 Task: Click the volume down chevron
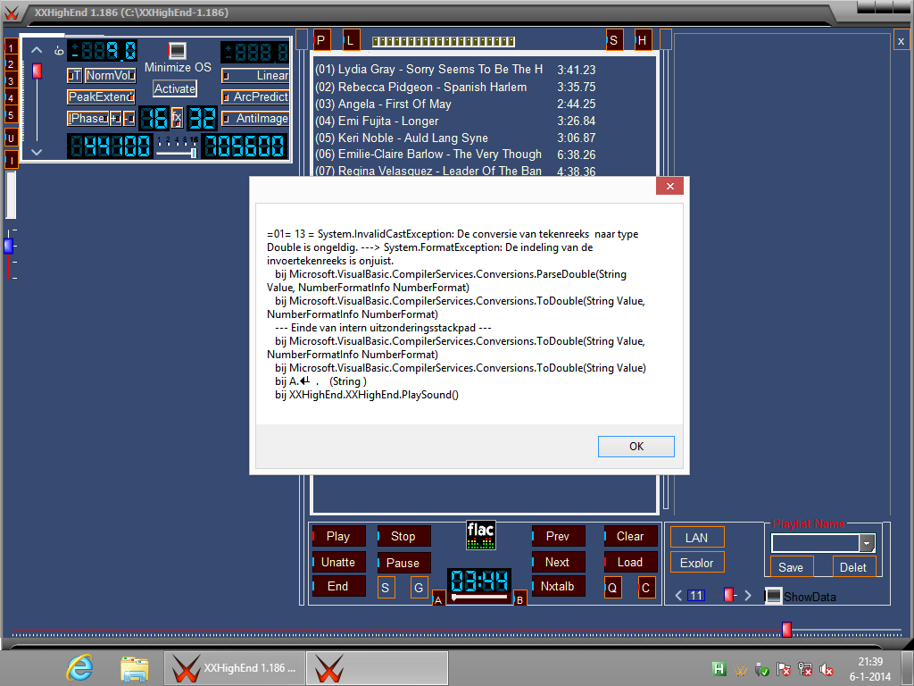(x=37, y=152)
